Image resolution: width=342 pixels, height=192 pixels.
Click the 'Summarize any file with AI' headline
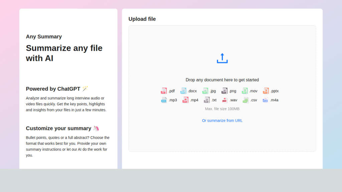click(x=64, y=53)
